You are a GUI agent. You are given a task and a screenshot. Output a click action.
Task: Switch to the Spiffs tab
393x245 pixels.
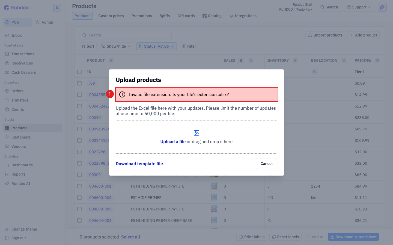click(x=165, y=16)
